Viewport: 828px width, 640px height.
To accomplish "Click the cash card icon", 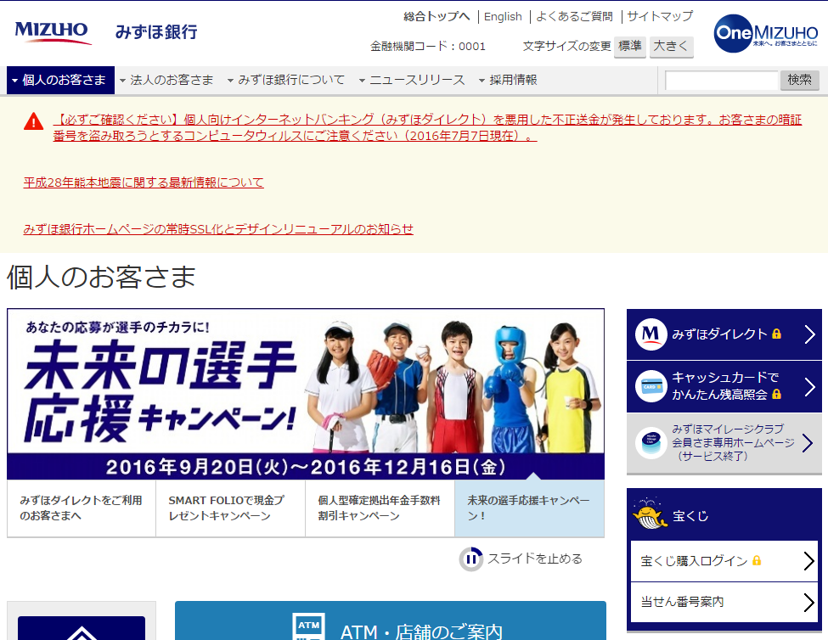I will click(651, 386).
